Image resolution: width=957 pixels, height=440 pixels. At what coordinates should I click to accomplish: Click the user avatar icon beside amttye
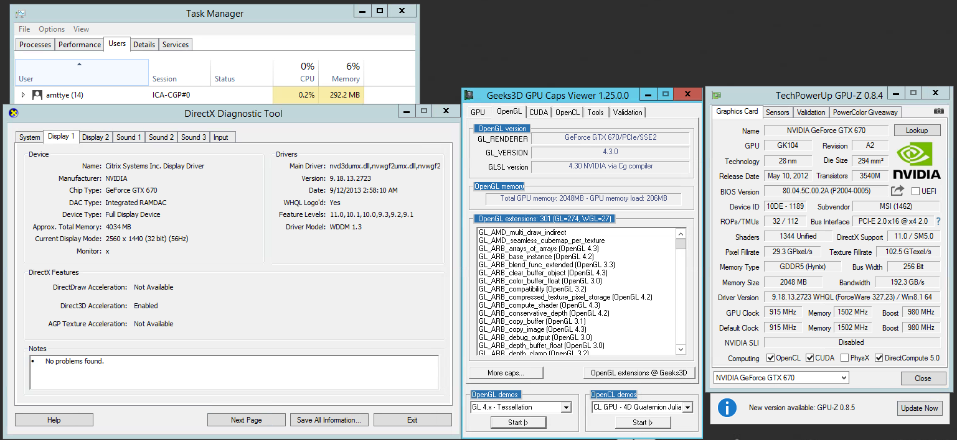coord(37,95)
